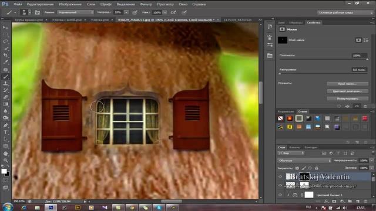The height and width of the screenshot is (211, 376).
Task: Select the Pen tool
Action: point(5,125)
